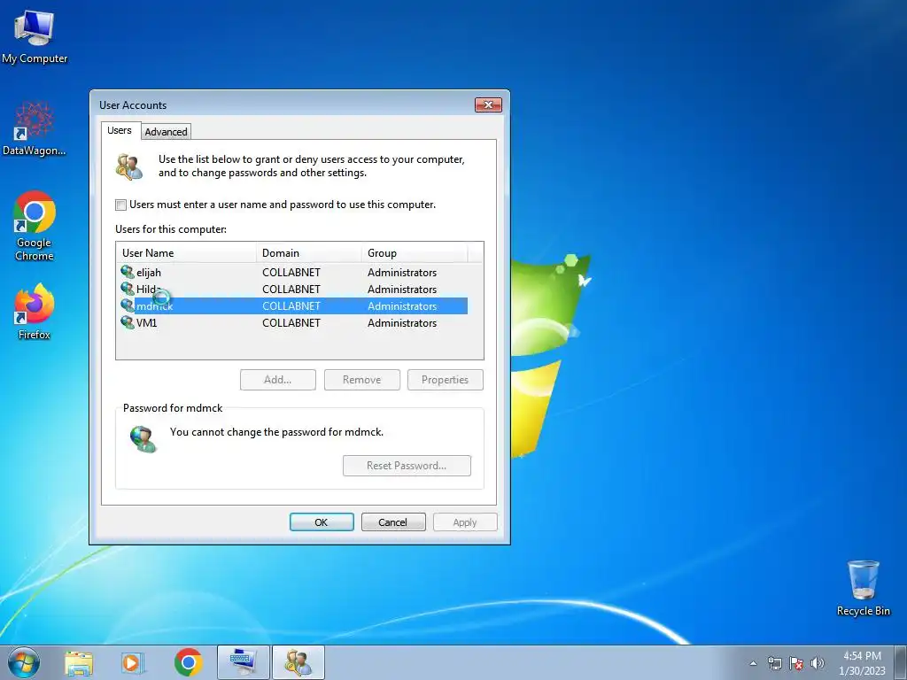Select elijah user icon in list

click(128, 272)
